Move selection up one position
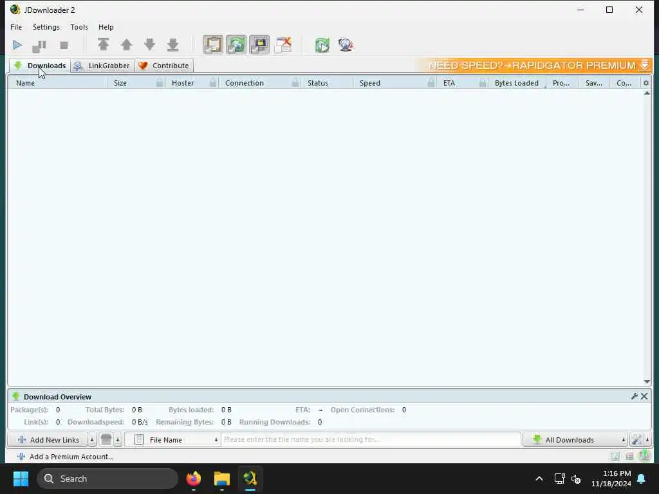This screenshot has width=659, height=494. pyautogui.click(x=126, y=44)
